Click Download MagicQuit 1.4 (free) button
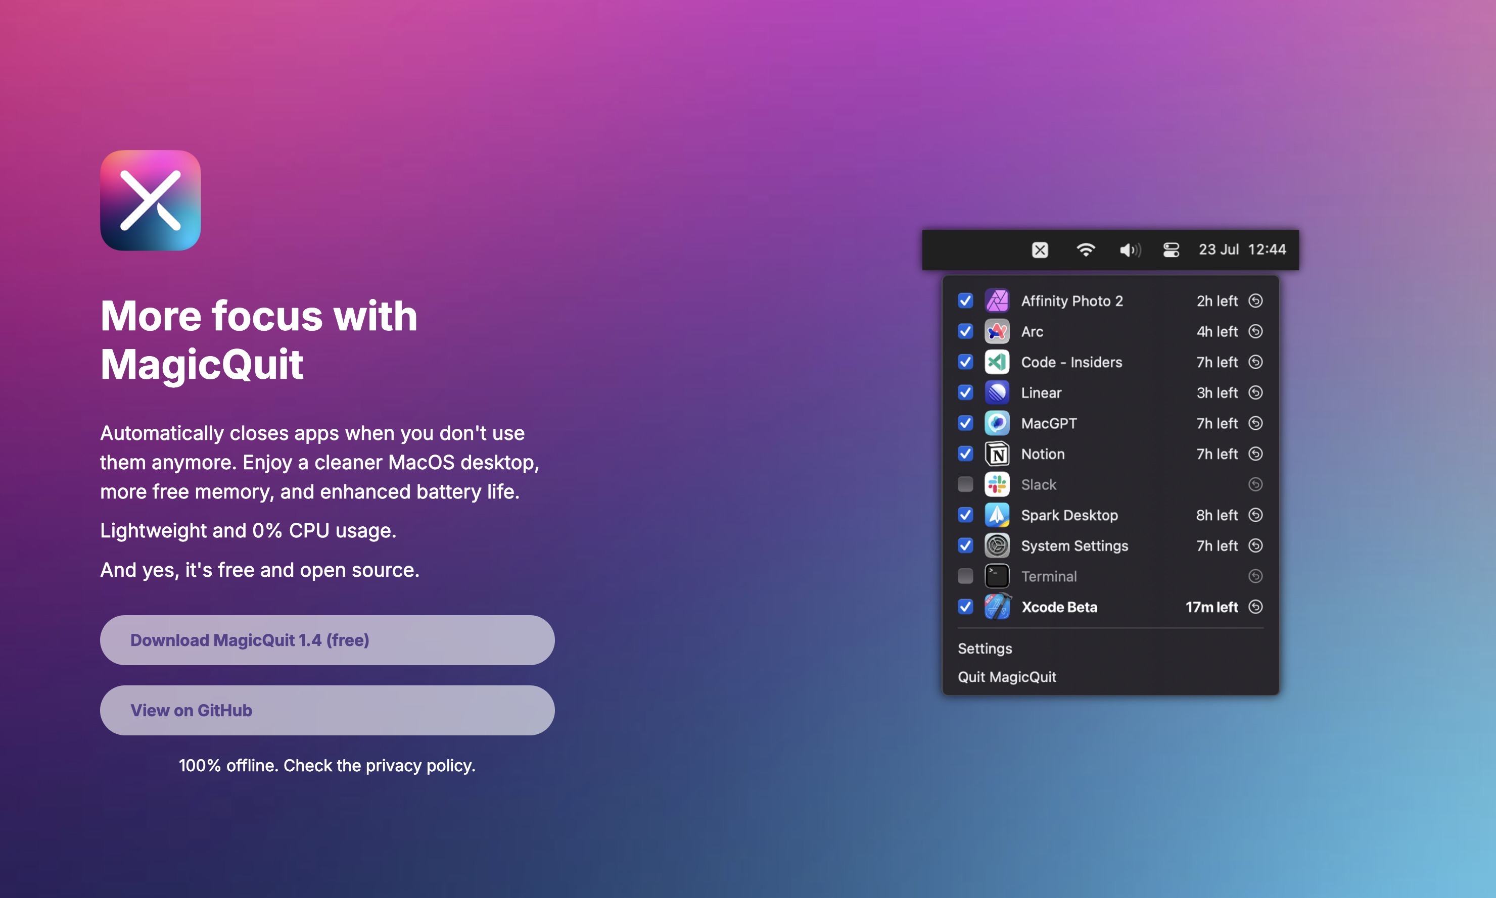1496x898 pixels. [327, 640]
